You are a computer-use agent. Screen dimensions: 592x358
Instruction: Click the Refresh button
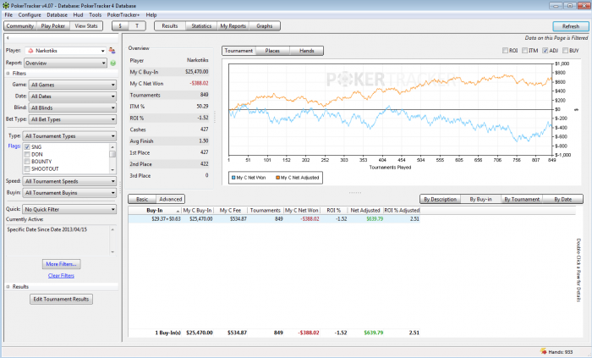click(x=571, y=26)
